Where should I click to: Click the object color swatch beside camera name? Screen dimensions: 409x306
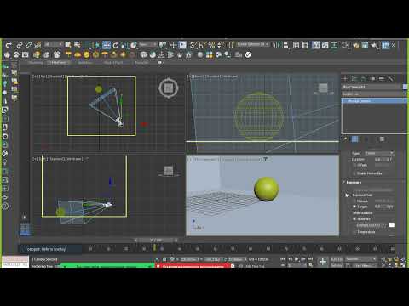405,87
